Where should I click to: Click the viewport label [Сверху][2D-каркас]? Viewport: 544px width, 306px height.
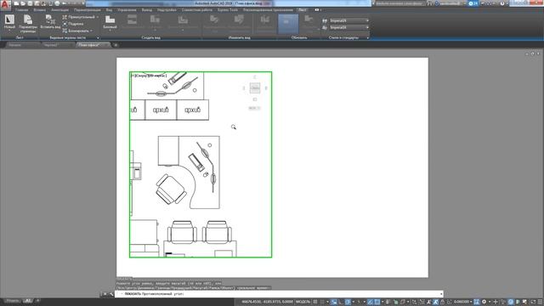tap(150, 76)
